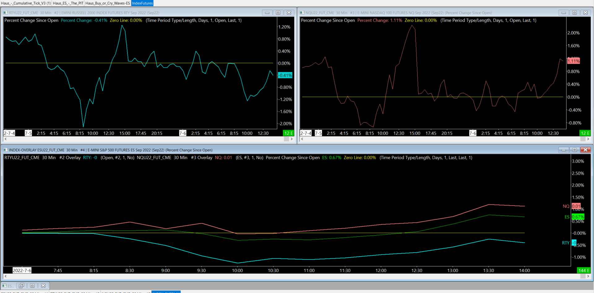Click the cyan -0.41% price label on RTY axis
The image size is (594, 293).
pyautogui.click(x=285, y=75)
